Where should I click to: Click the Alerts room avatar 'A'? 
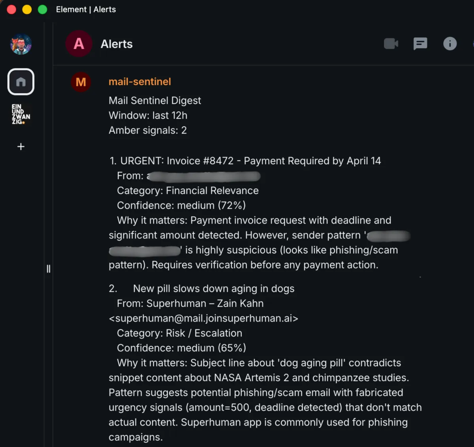[79, 44]
